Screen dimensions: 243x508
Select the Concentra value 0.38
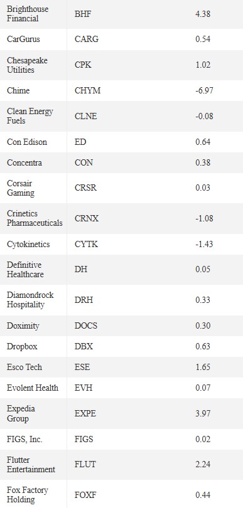pos(203,162)
